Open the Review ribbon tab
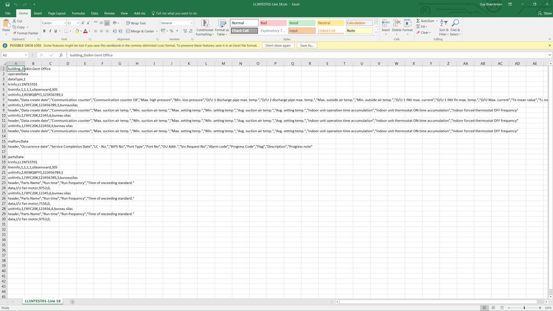Screen dimensions: 553x311 click(x=109, y=13)
